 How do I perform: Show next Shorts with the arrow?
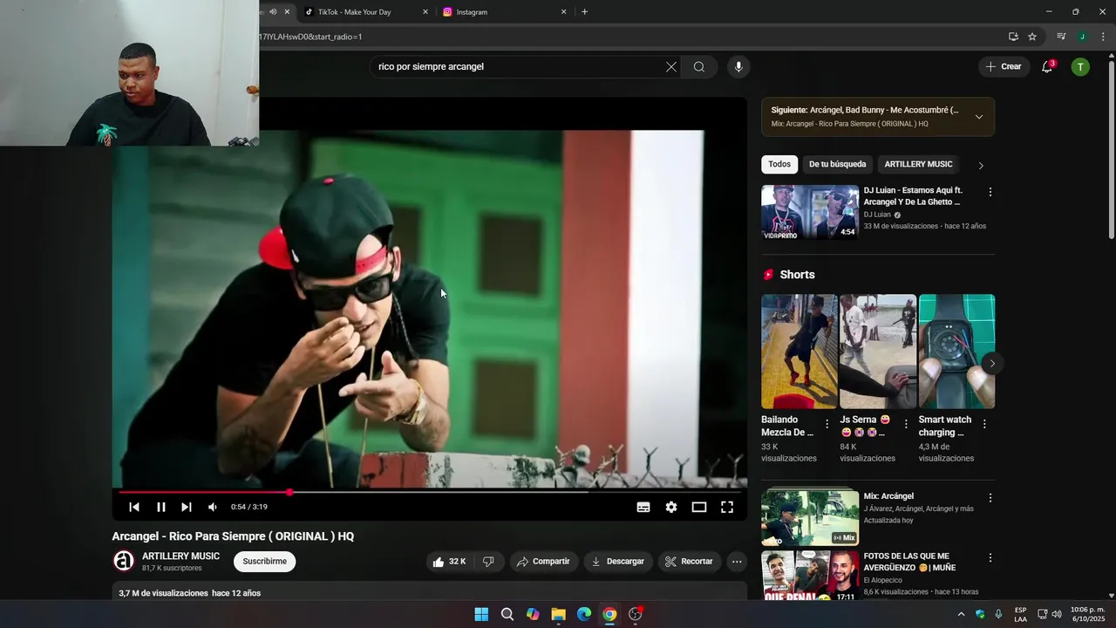991,364
